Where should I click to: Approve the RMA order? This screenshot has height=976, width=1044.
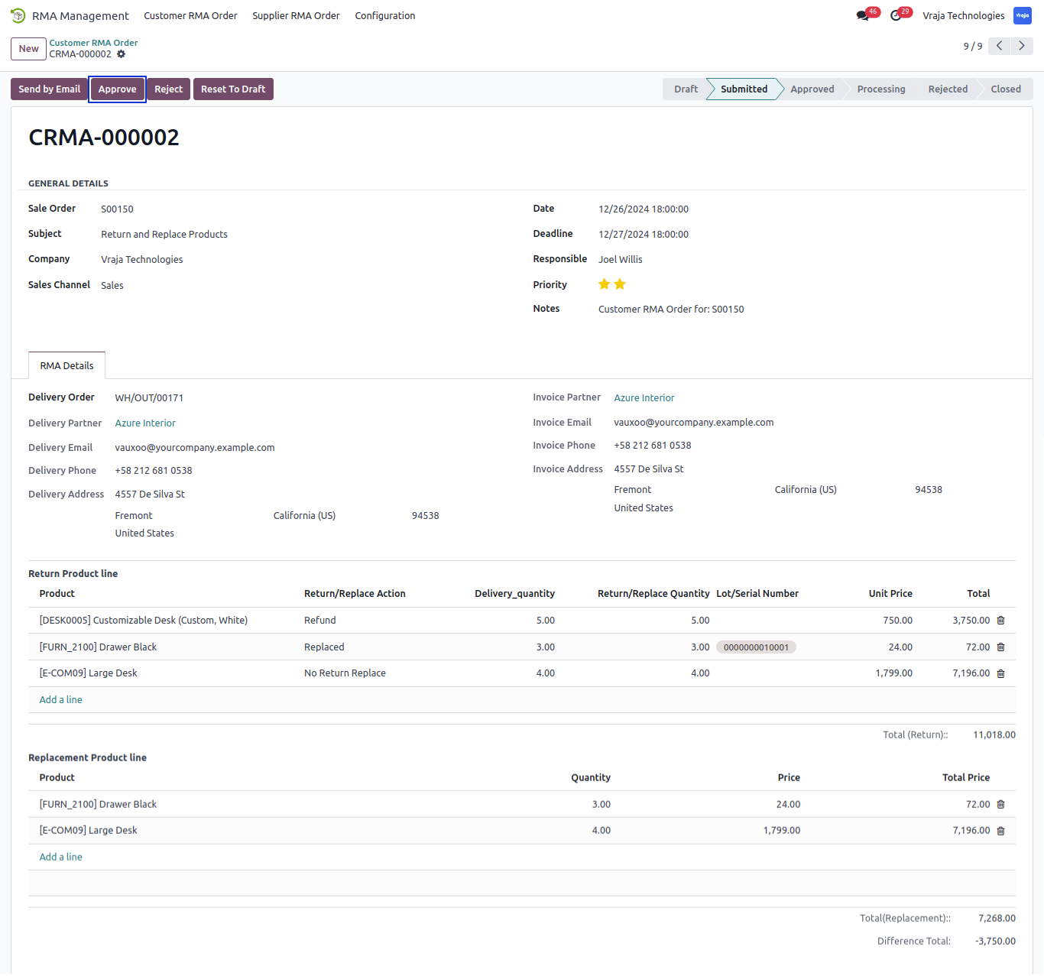click(x=118, y=89)
